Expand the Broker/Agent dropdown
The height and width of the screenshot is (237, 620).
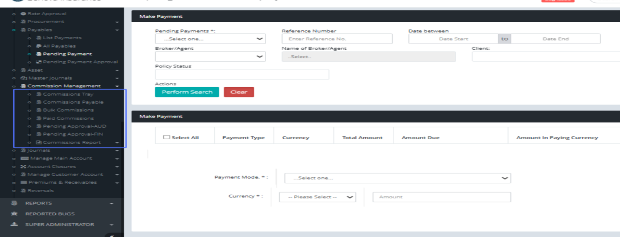[210, 56]
